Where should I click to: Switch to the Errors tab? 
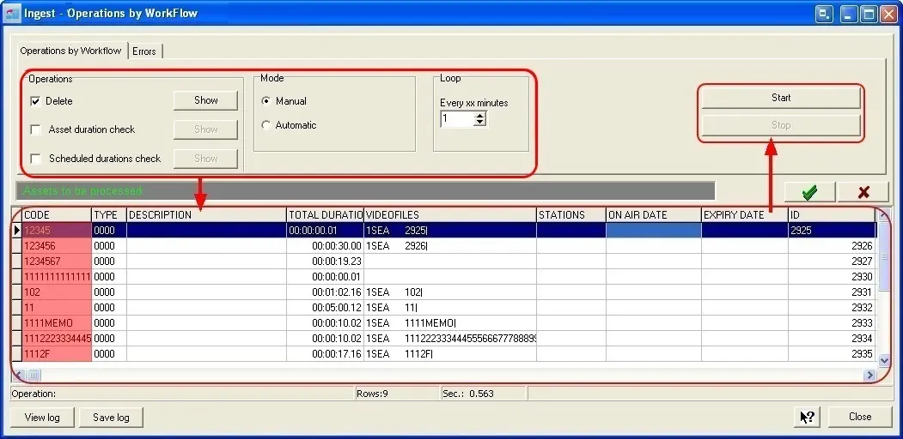[x=144, y=51]
